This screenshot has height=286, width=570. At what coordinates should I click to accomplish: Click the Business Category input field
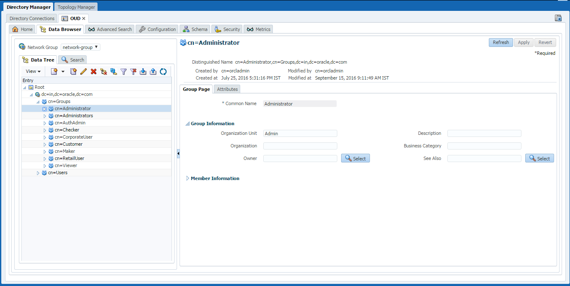click(x=484, y=146)
